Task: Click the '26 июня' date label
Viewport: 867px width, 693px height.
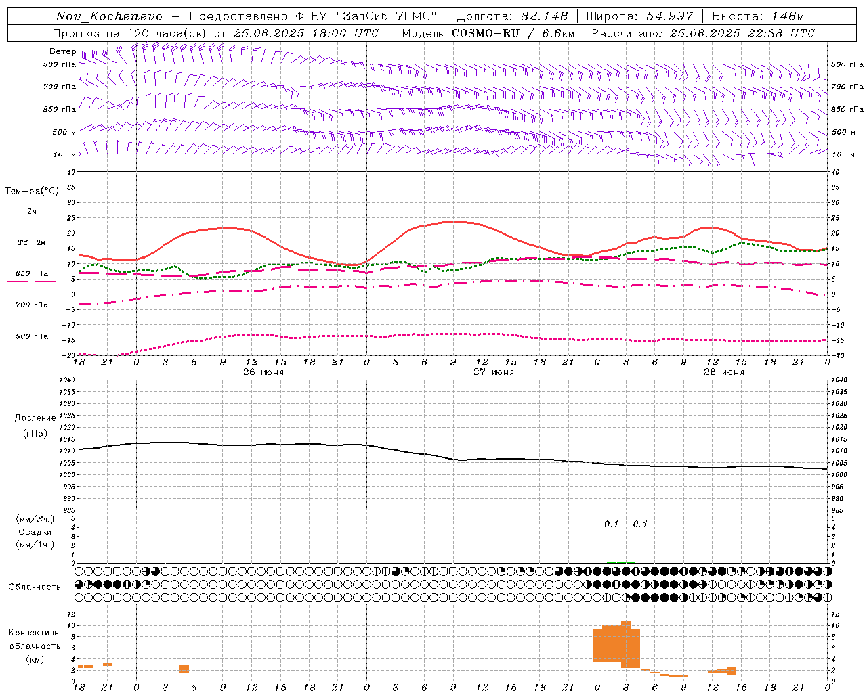Action: click(263, 372)
